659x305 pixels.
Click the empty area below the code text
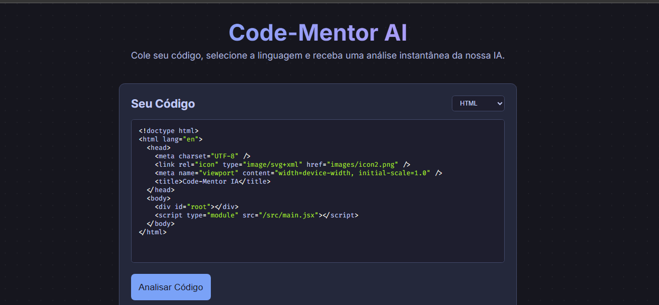click(x=317, y=248)
